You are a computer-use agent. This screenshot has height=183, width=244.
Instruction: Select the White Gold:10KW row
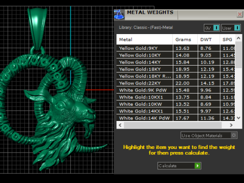click(x=176, y=104)
